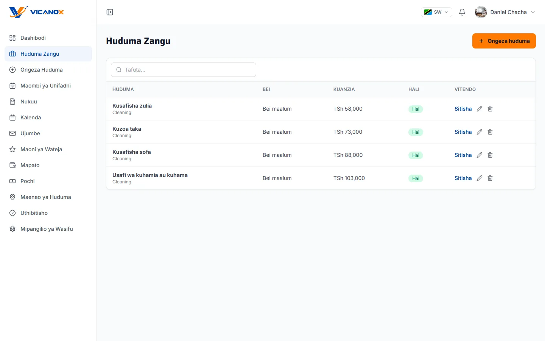Viewport: 545px width, 341px height.
Task: Edit Kusafisha zulia with the pencil icon
Action: click(480, 109)
